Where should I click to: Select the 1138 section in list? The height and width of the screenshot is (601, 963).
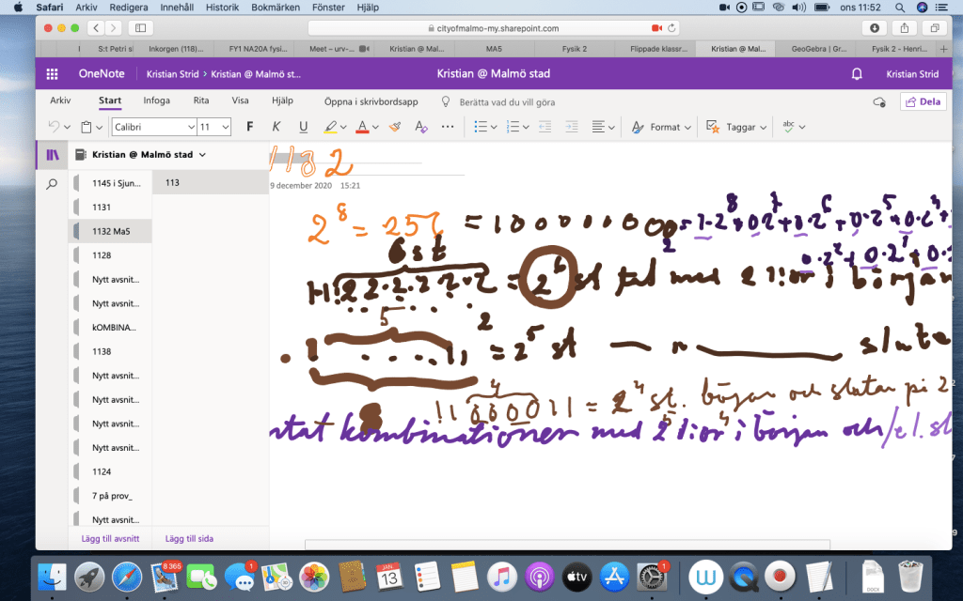102,351
